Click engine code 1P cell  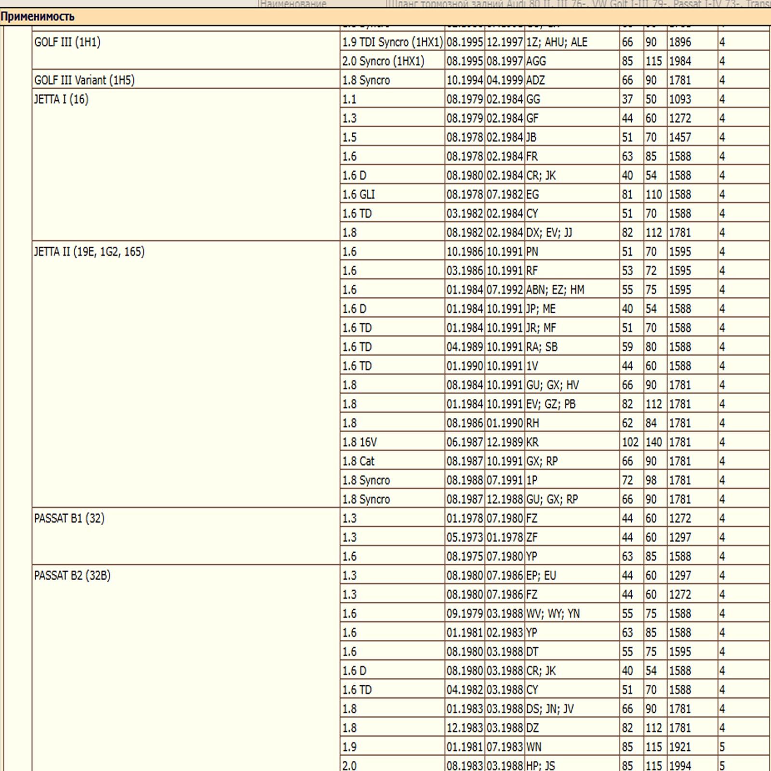[572, 480]
